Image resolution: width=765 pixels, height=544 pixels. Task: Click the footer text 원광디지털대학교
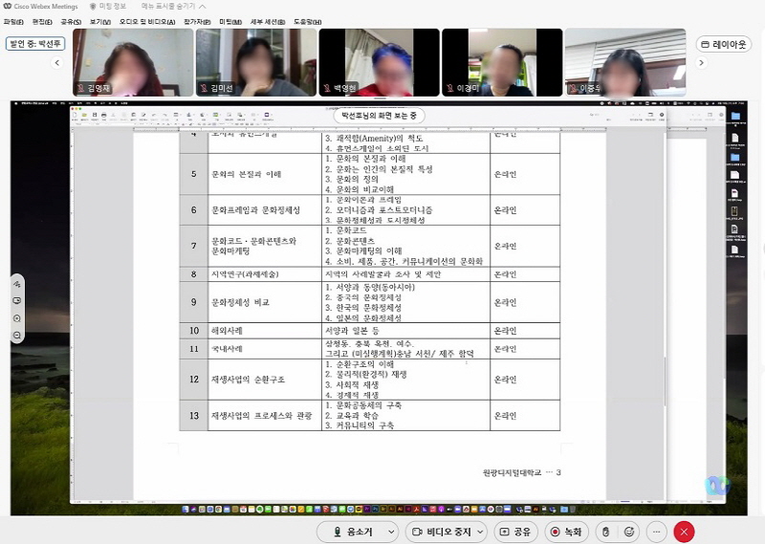tap(512, 472)
